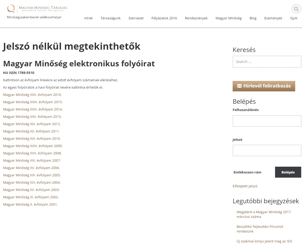The height and width of the screenshot is (244, 302).
Task: Click the Hírlevél feliratkozás button
Action: pyautogui.click(x=264, y=86)
